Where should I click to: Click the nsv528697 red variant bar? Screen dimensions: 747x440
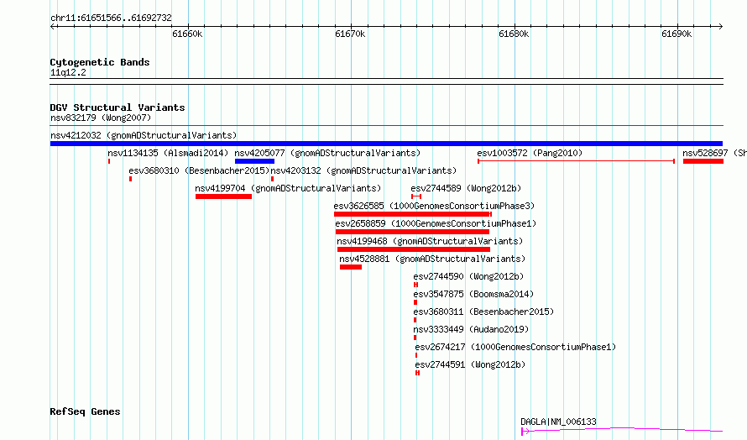pos(703,161)
